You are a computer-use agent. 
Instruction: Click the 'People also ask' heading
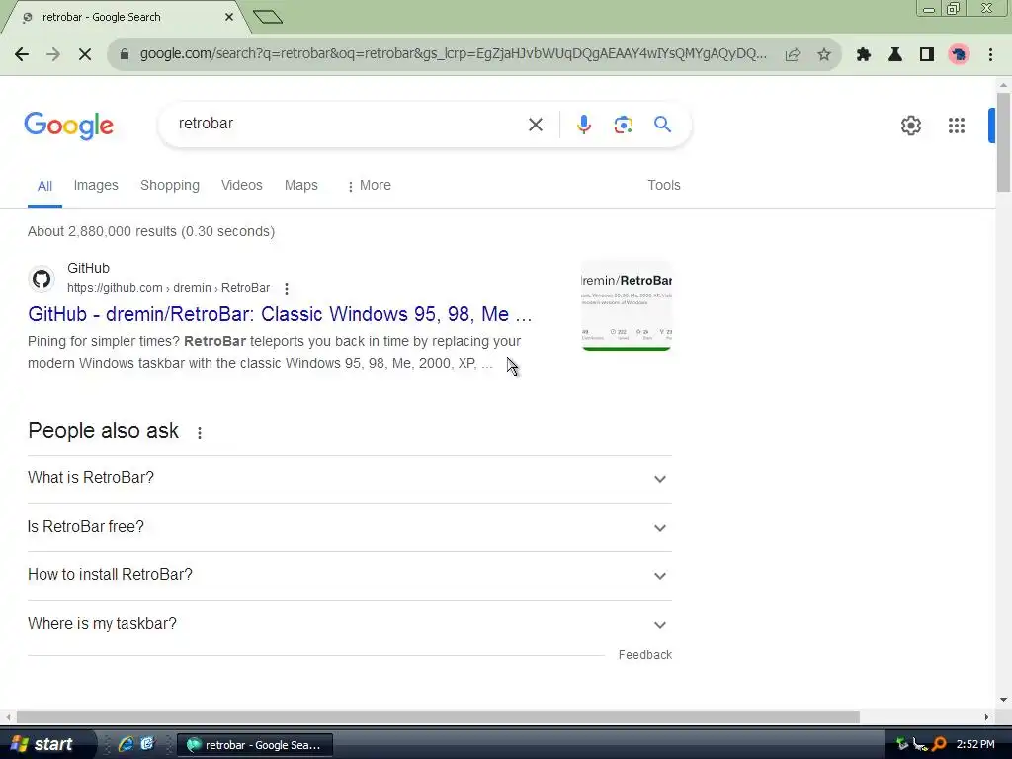tap(103, 431)
